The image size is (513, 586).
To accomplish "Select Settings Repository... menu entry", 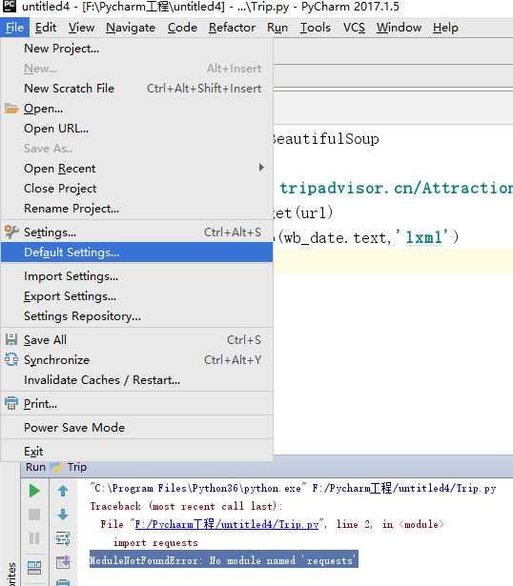I will pyautogui.click(x=137, y=316).
